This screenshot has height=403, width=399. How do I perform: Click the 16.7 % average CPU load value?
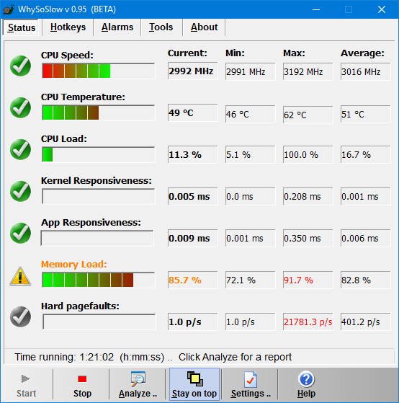366,154
